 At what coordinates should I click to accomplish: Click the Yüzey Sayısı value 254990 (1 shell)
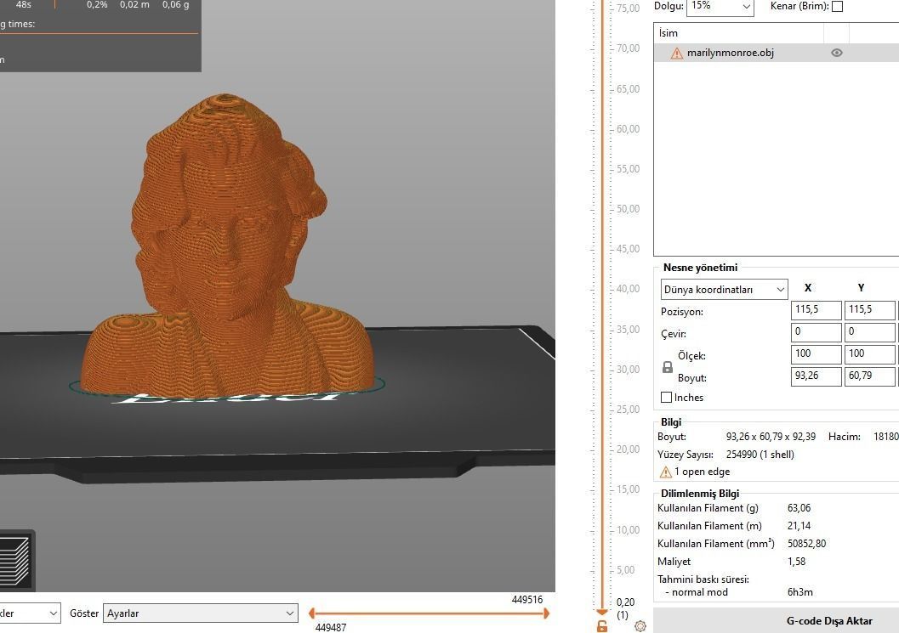pos(760,455)
